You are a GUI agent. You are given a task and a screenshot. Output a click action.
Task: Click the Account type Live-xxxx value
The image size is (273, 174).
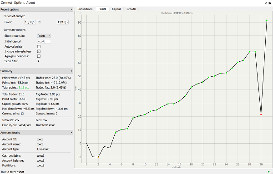pyautogui.click(x=43, y=149)
